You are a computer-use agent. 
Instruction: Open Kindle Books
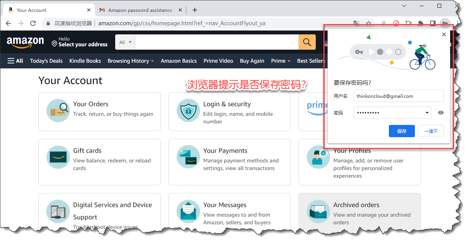(85, 61)
